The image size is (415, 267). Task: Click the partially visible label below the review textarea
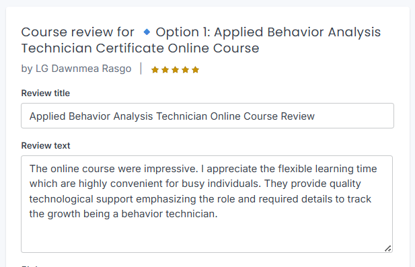(x=30, y=266)
